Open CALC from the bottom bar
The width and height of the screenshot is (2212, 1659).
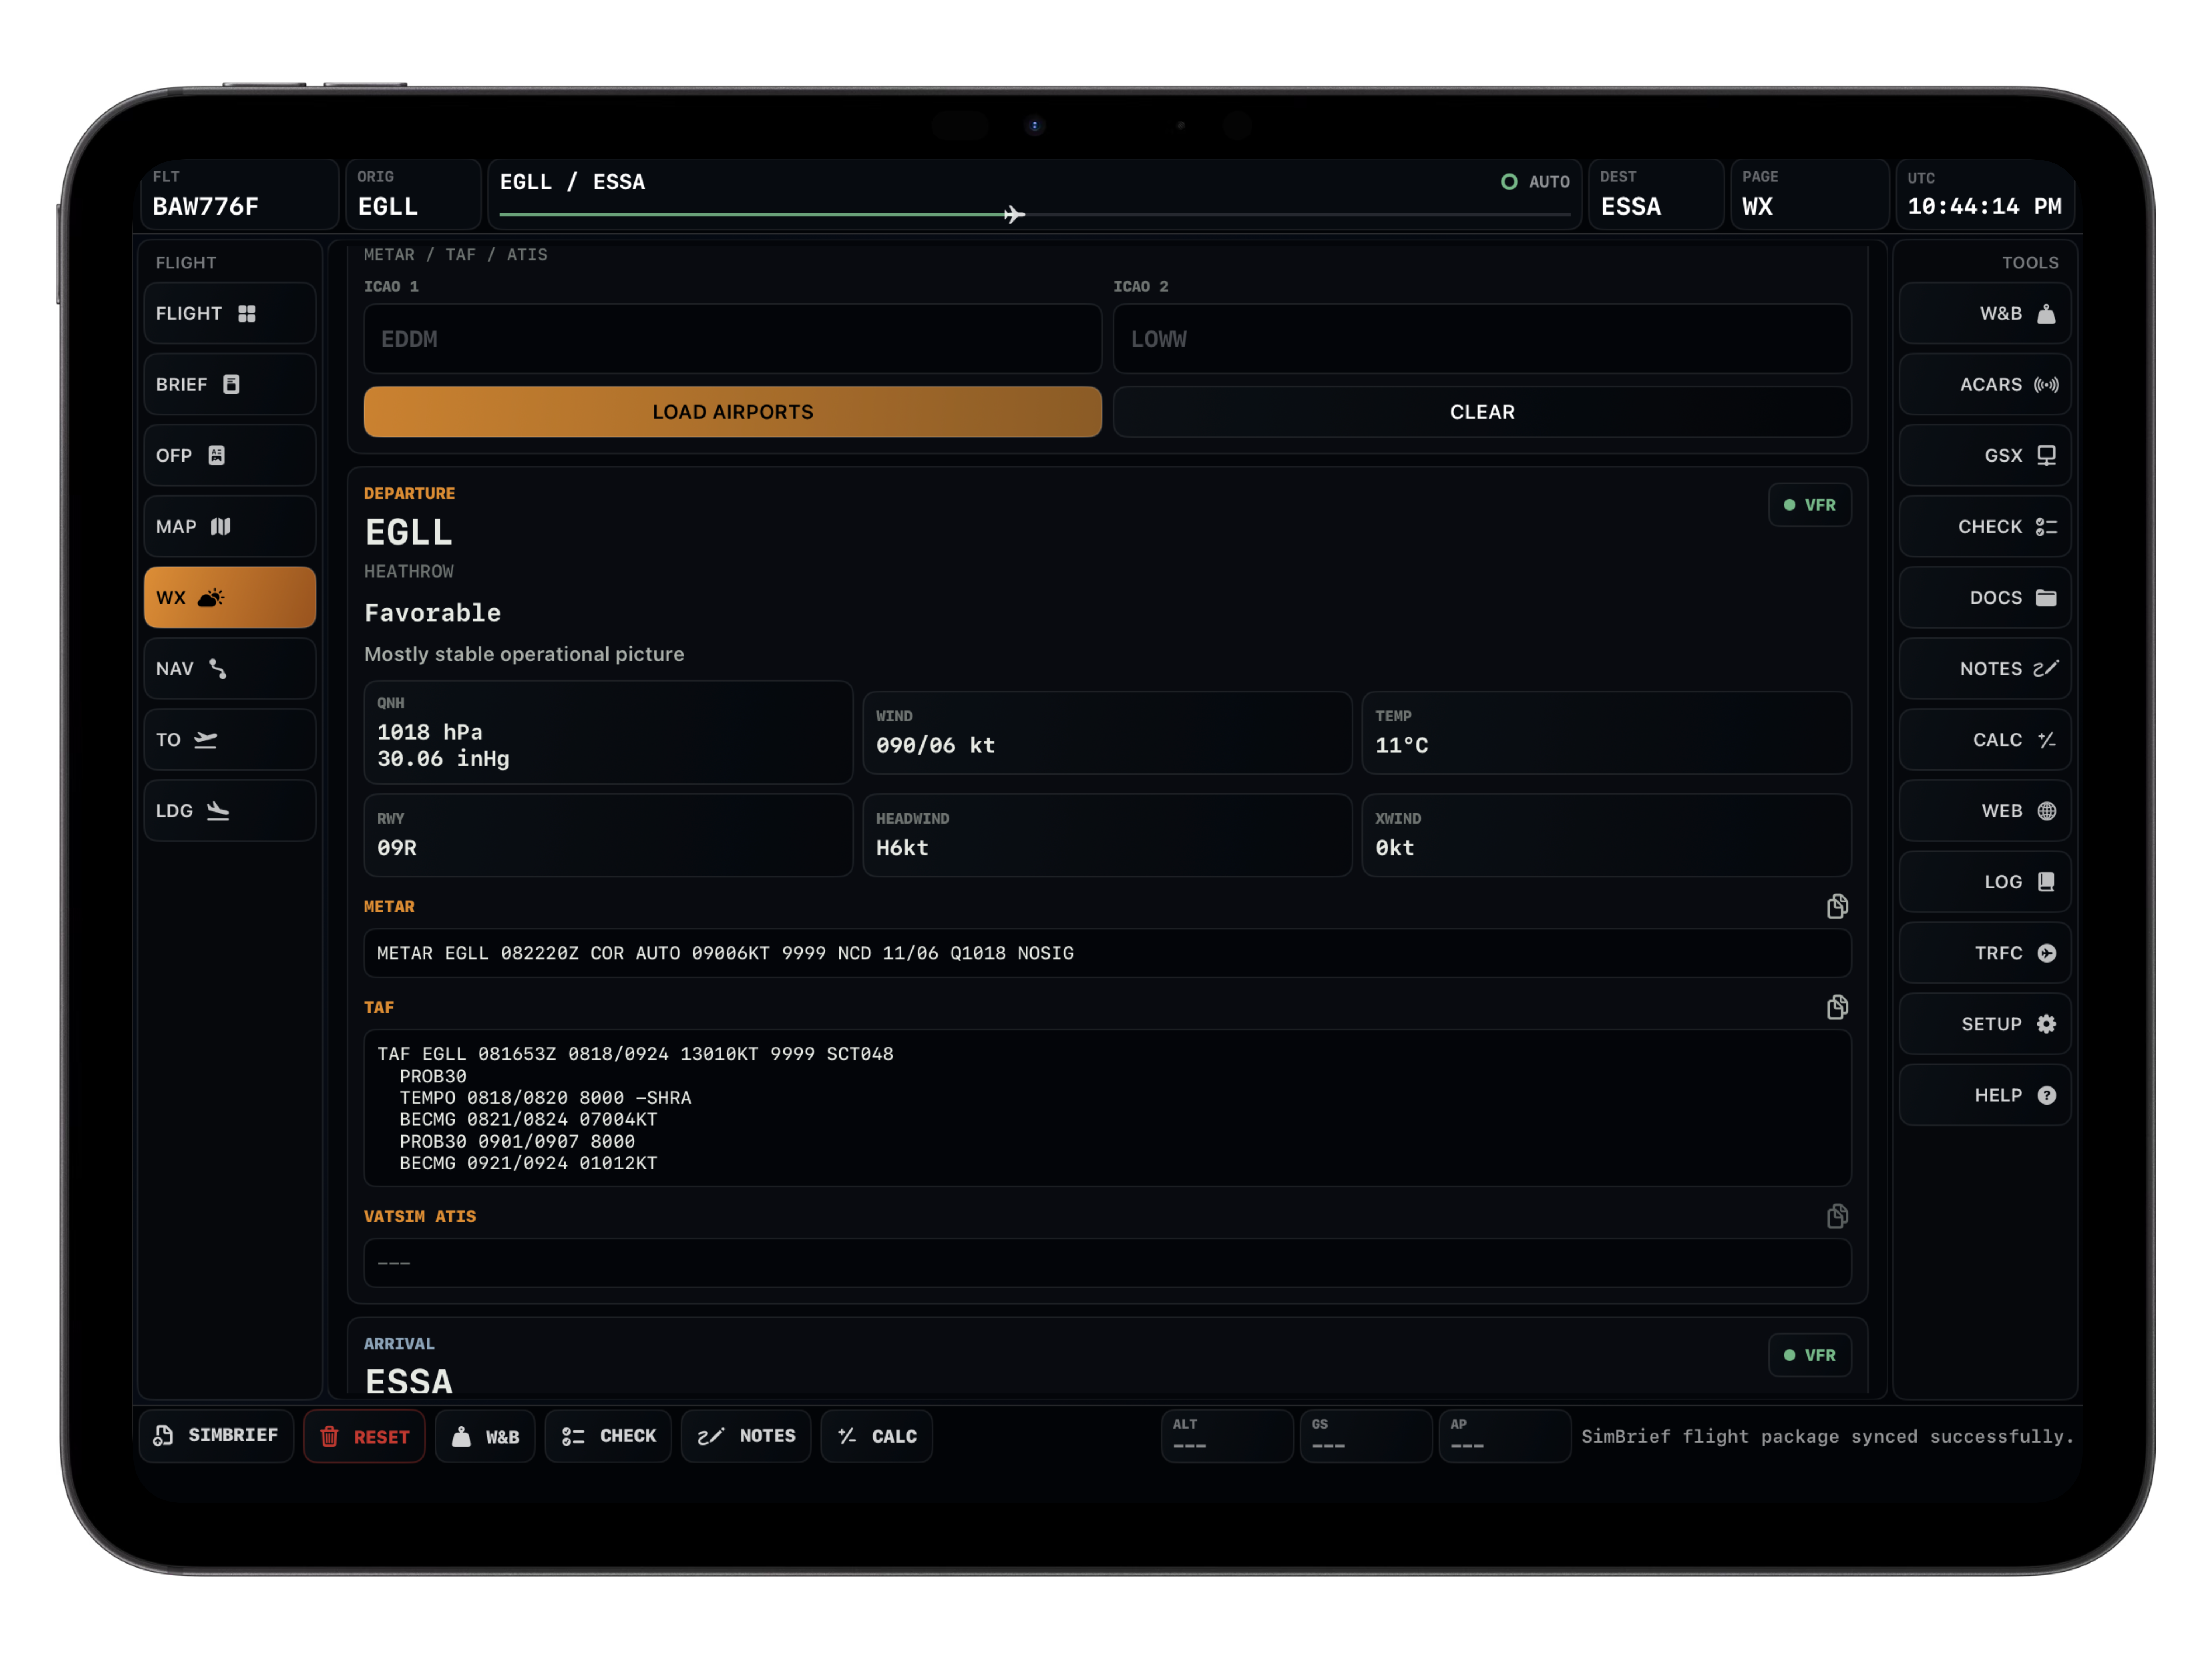tap(877, 1436)
